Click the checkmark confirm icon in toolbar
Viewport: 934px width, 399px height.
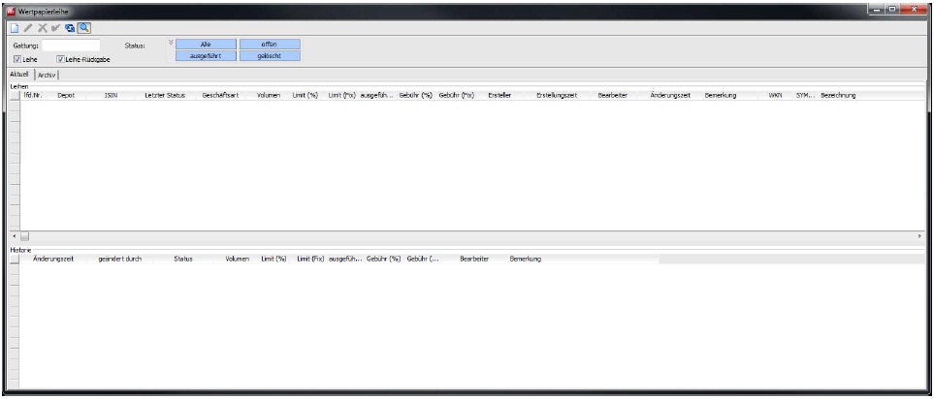56,28
